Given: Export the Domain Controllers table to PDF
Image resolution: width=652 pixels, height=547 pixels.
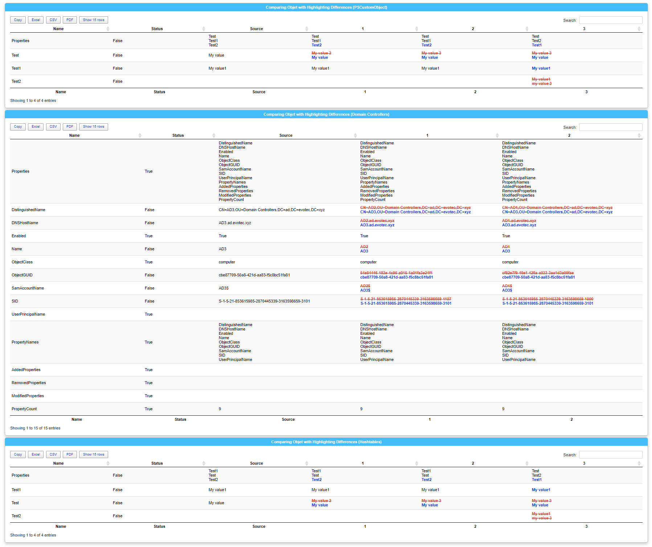Looking at the screenshot, I should point(70,127).
